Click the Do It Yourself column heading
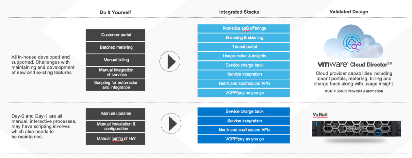The height and width of the screenshot is (158, 412). tap(115, 12)
